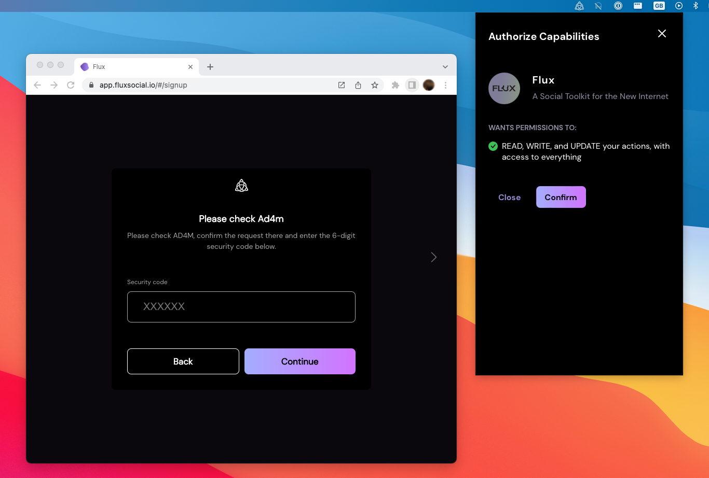The image size is (709, 478).
Task: Open a new tab with plus button
Action: [210, 67]
